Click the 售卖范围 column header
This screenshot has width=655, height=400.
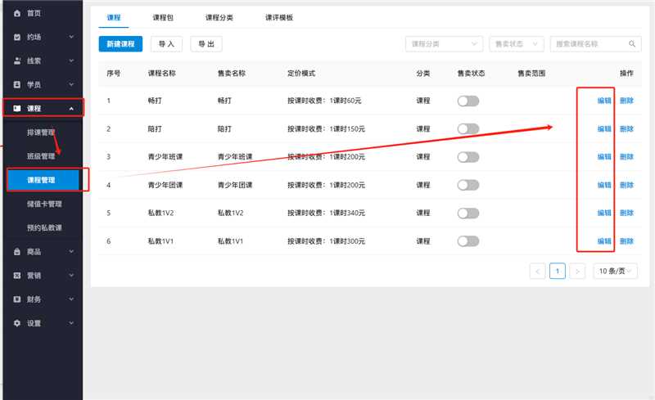click(x=531, y=74)
